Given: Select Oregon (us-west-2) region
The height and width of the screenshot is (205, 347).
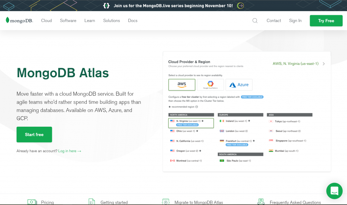Looking at the screenshot, I should coord(186,151).
